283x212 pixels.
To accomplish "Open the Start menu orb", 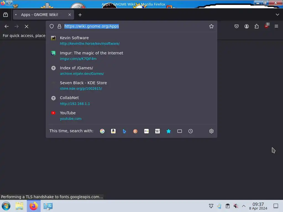I will (x=6, y=206).
